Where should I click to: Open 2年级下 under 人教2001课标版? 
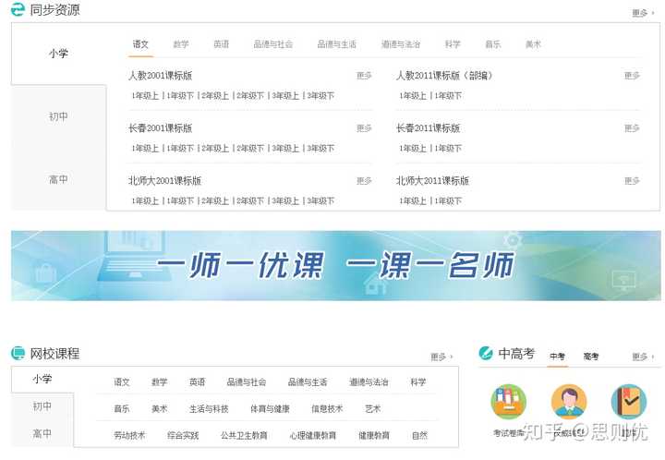(250, 96)
